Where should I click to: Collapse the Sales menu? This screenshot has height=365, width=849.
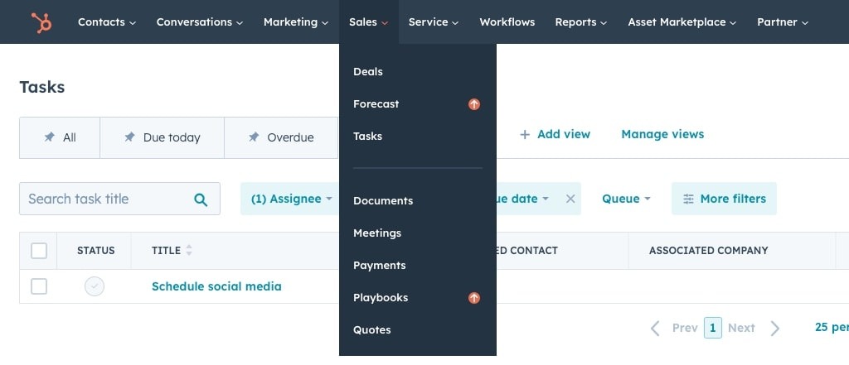click(x=369, y=22)
